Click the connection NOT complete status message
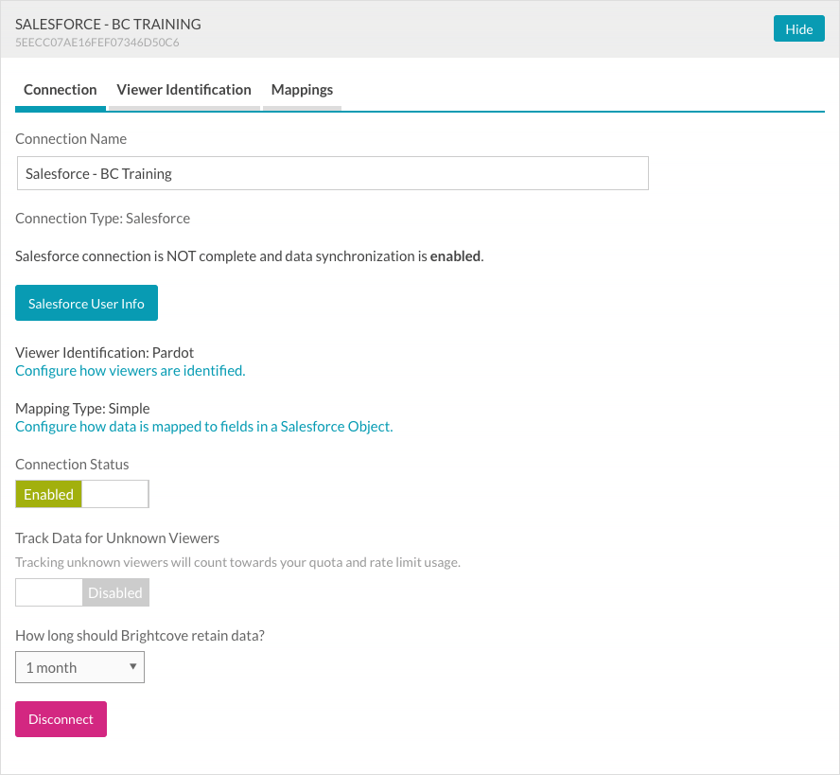 pyautogui.click(x=249, y=256)
